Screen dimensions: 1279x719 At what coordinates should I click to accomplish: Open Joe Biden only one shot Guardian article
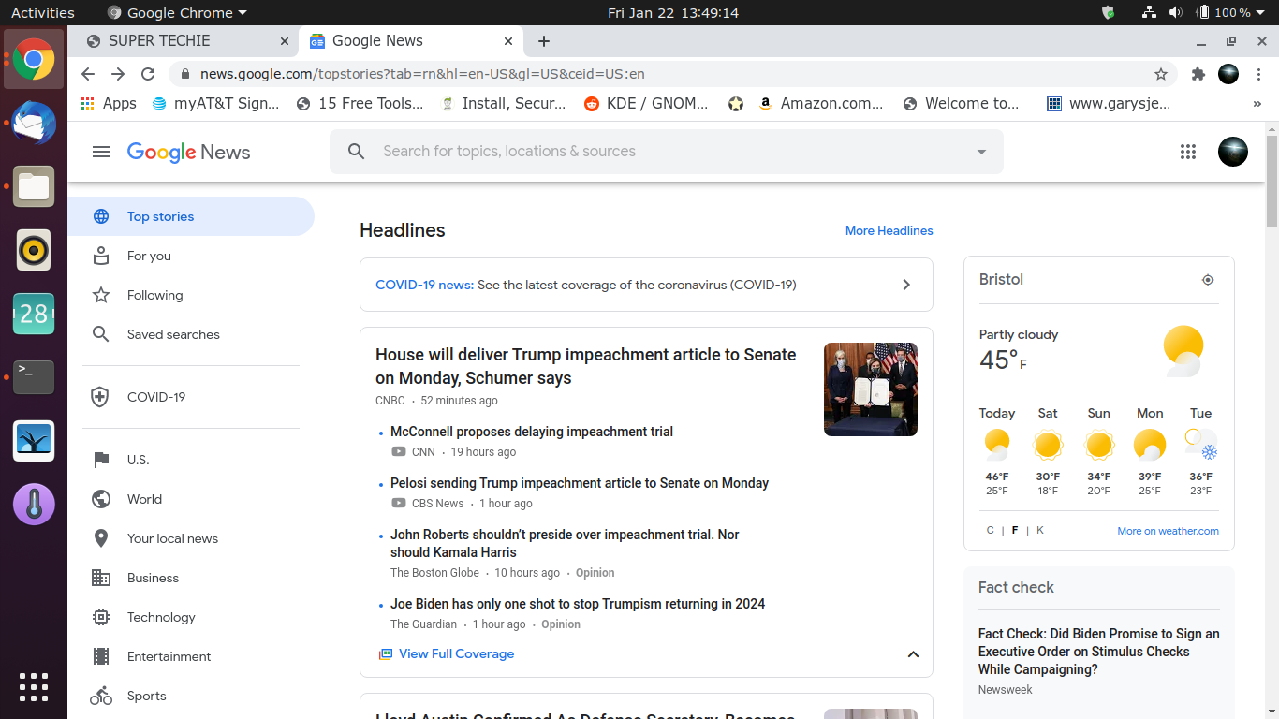click(x=578, y=604)
